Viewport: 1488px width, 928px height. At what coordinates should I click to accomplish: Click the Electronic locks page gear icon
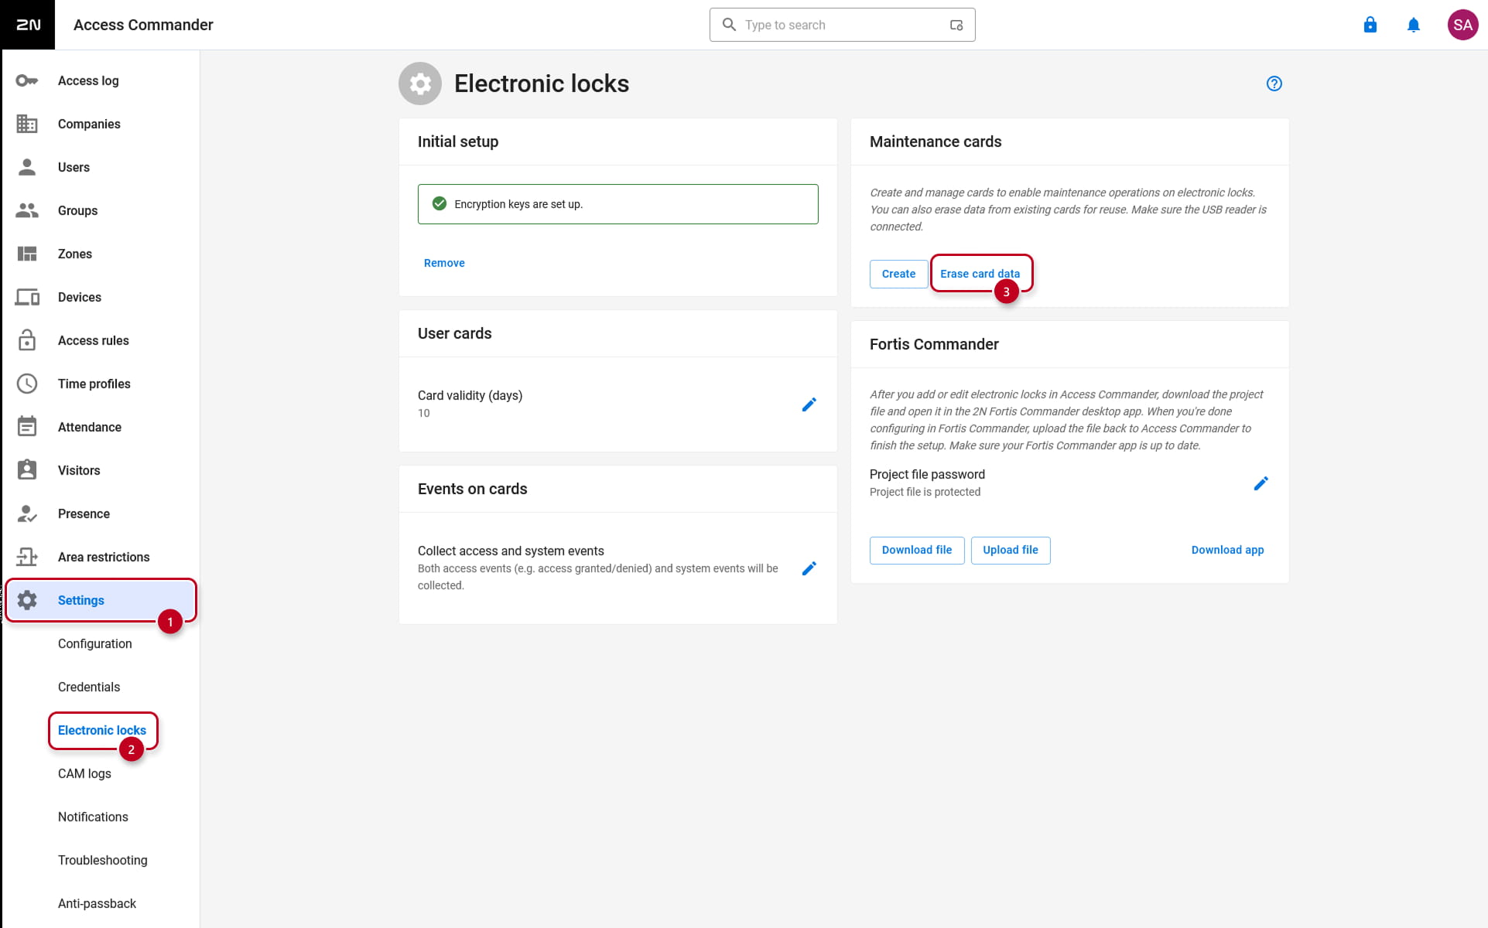point(420,84)
